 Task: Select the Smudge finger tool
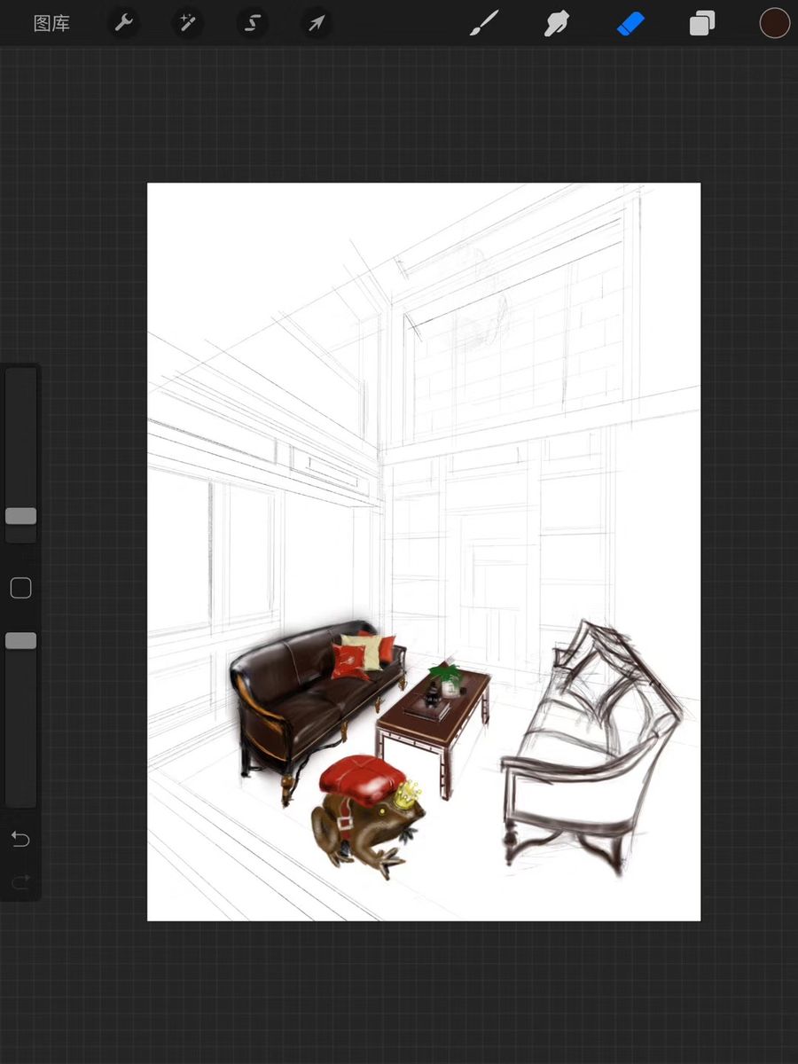point(556,23)
